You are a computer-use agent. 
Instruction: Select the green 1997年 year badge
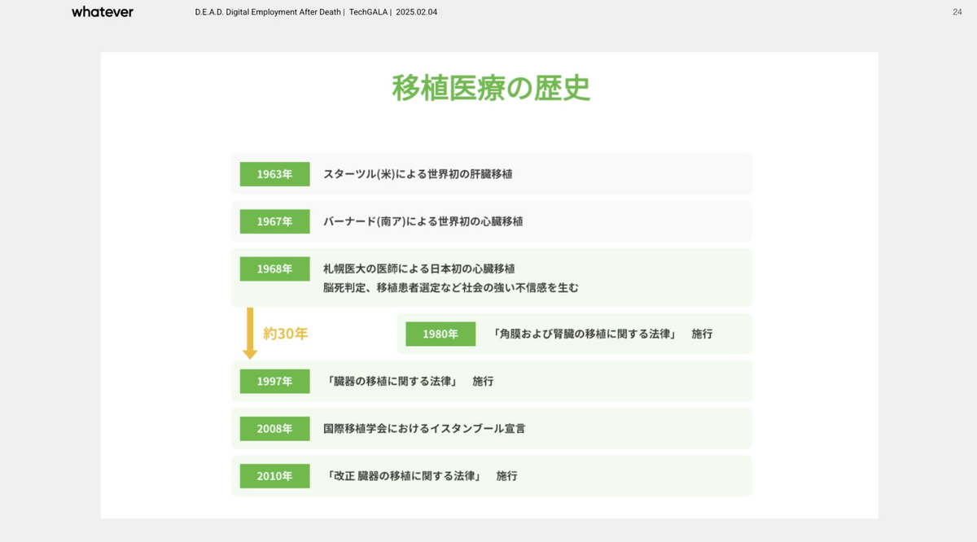coord(274,381)
